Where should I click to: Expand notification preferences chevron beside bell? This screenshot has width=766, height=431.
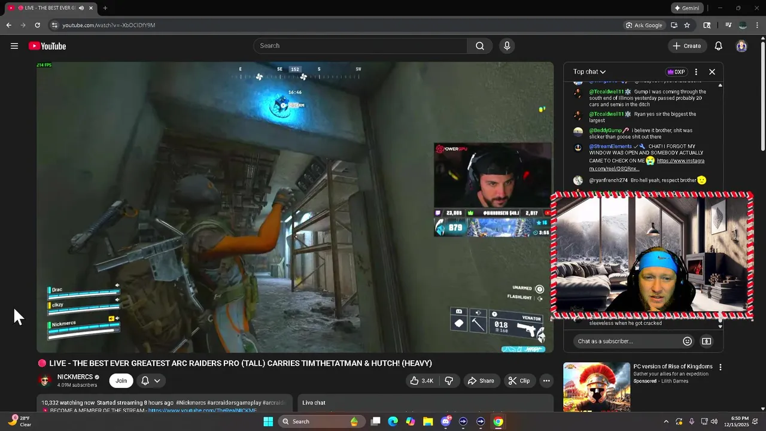pyautogui.click(x=157, y=381)
